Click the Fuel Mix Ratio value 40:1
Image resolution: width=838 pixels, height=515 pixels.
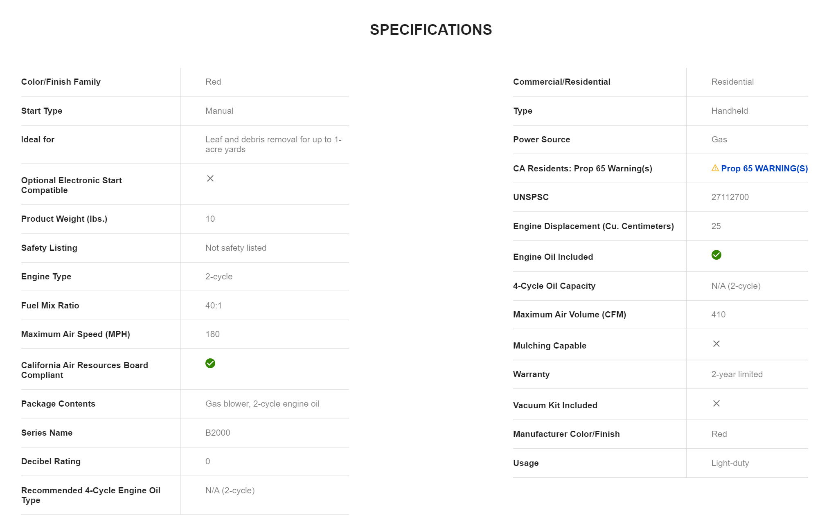coord(213,306)
